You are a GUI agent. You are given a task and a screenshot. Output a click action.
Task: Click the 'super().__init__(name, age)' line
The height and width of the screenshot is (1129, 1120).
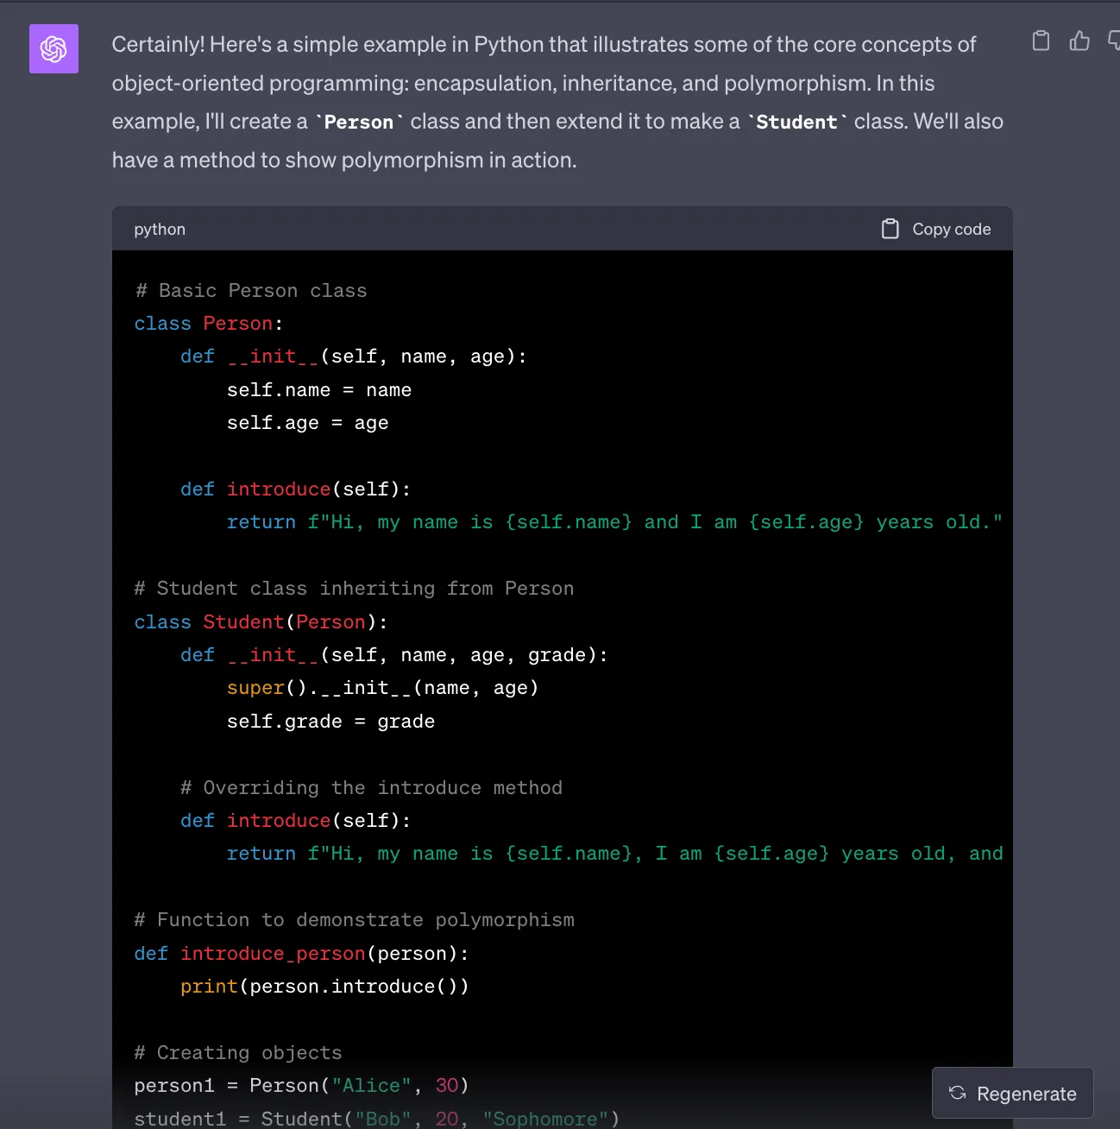point(383,688)
